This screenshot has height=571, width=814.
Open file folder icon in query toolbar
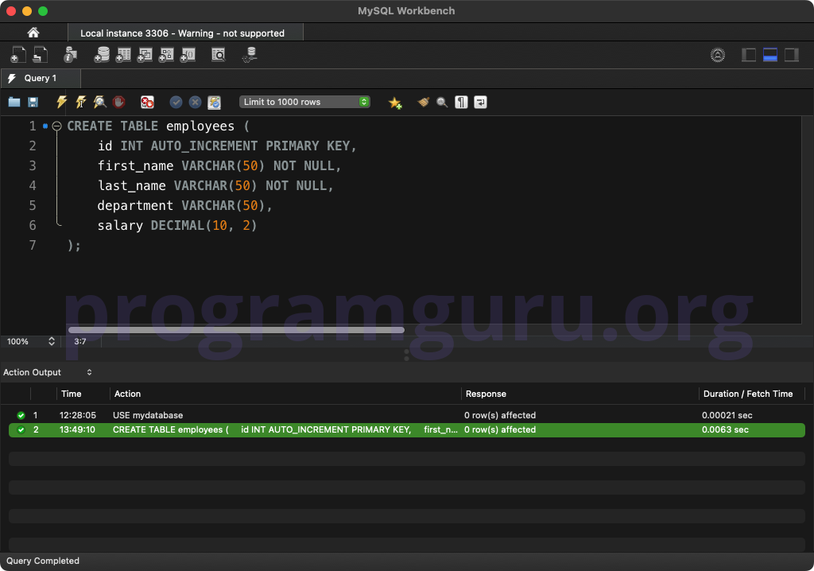[x=14, y=102]
